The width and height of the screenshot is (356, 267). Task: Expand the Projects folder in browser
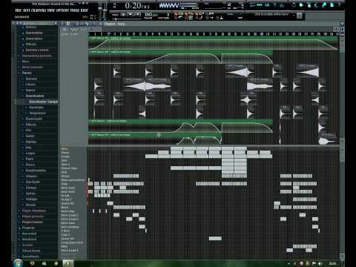[x=28, y=228]
